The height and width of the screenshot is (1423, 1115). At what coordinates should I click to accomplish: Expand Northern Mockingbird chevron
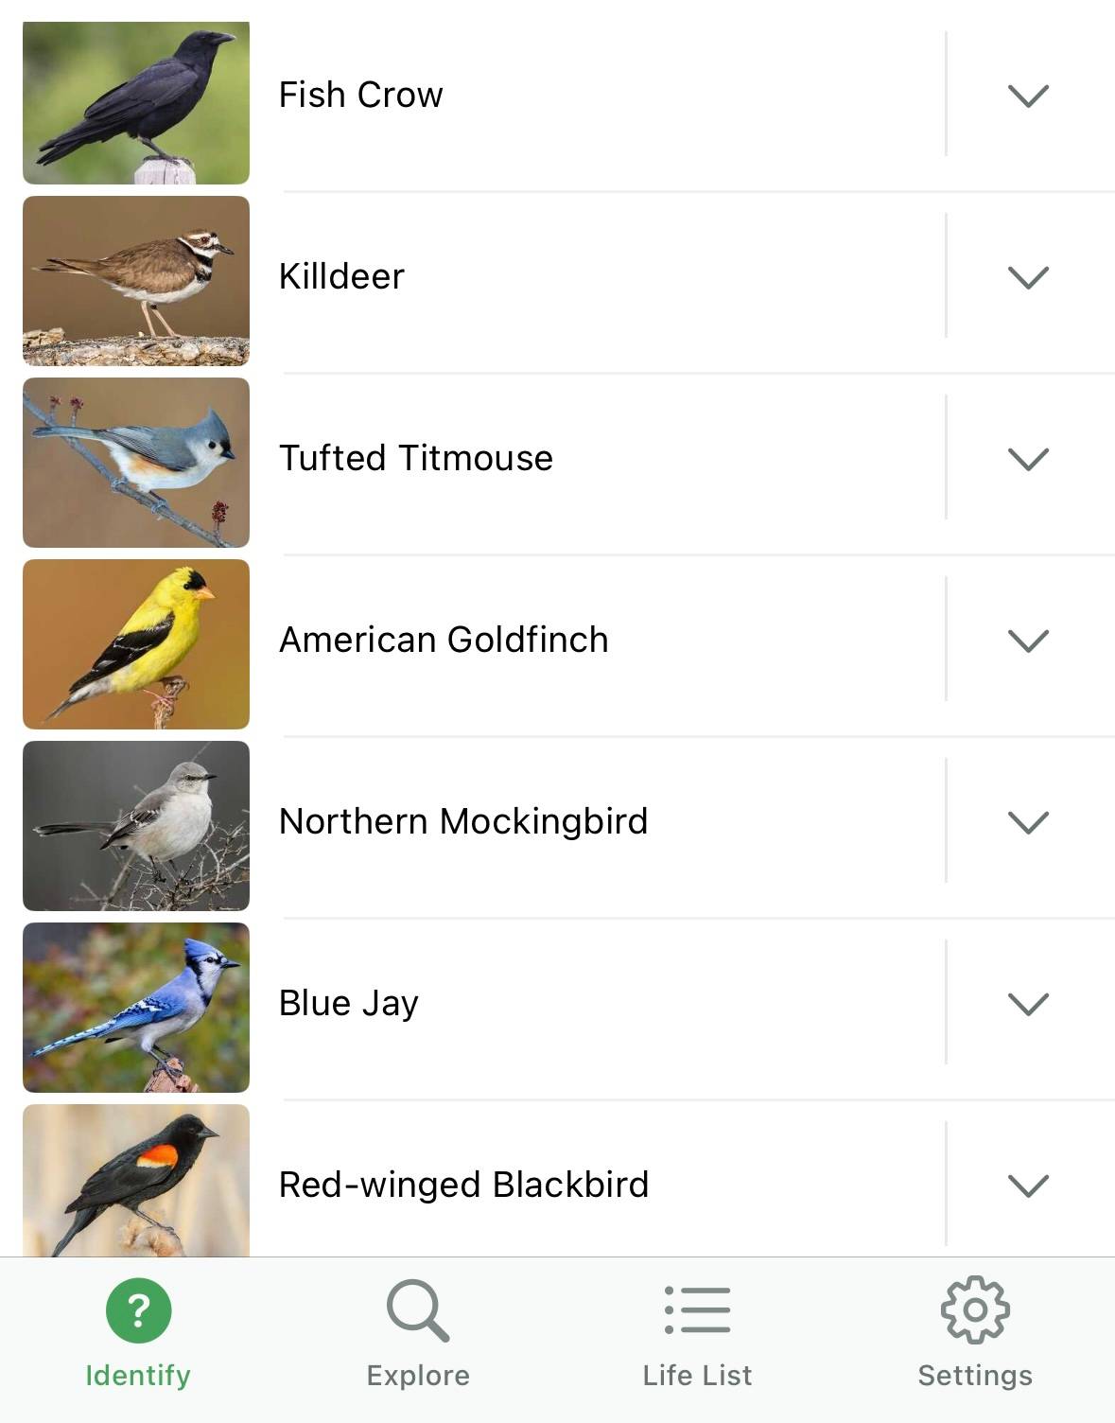tap(1029, 822)
